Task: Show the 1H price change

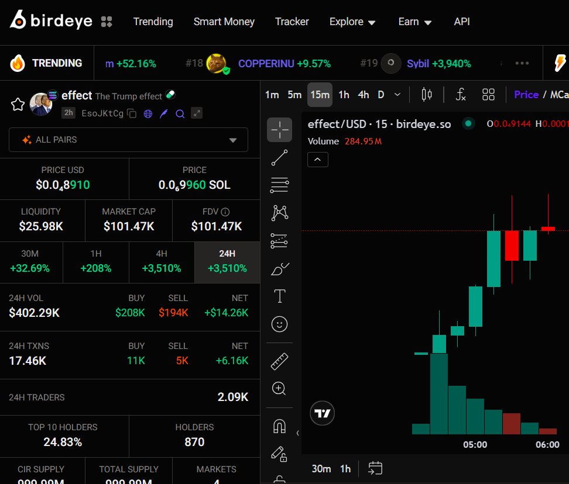Action: click(x=96, y=262)
